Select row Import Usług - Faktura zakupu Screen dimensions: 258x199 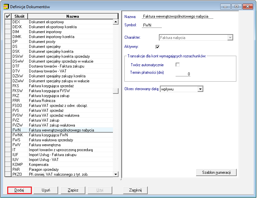point(62,155)
